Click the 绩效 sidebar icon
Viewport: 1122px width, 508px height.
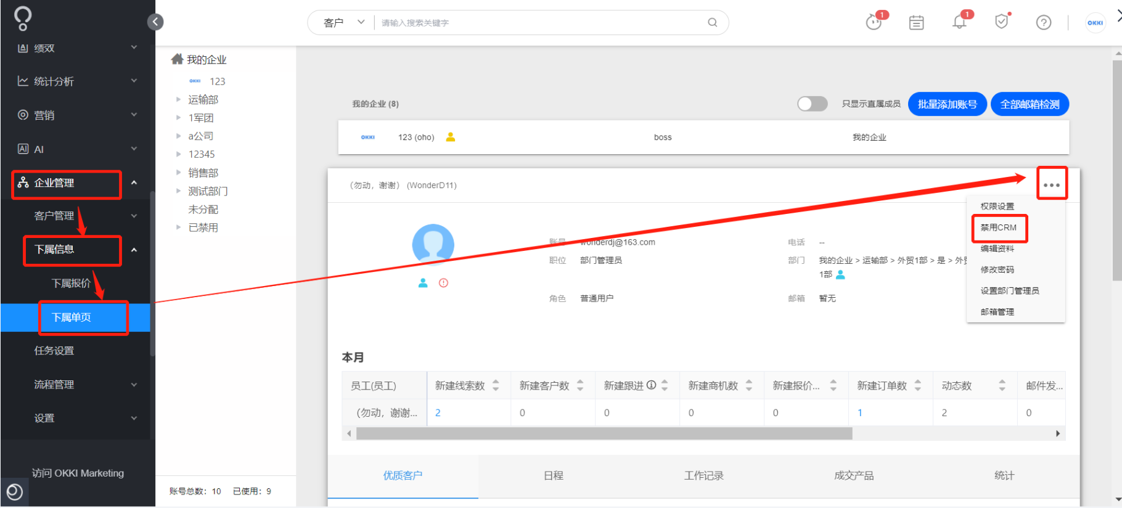click(x=23, y=48)
